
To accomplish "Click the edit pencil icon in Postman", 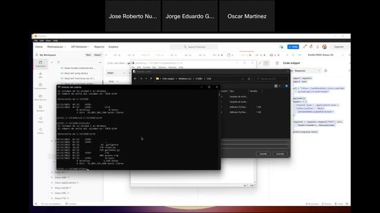I will tap(260, 63).
